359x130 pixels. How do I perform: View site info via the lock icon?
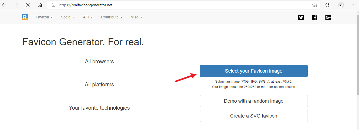tap(53, 5)
